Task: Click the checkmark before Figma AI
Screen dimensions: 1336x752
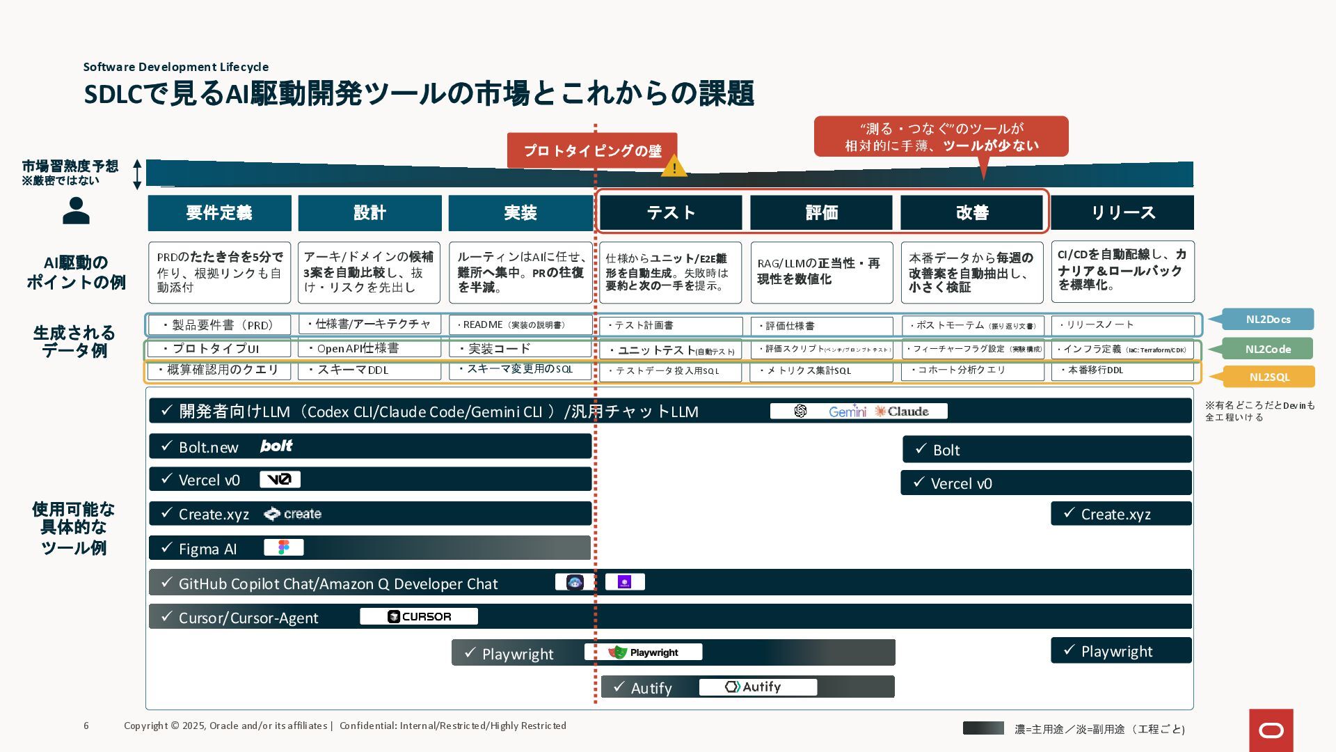Action: tap(166, 547)
